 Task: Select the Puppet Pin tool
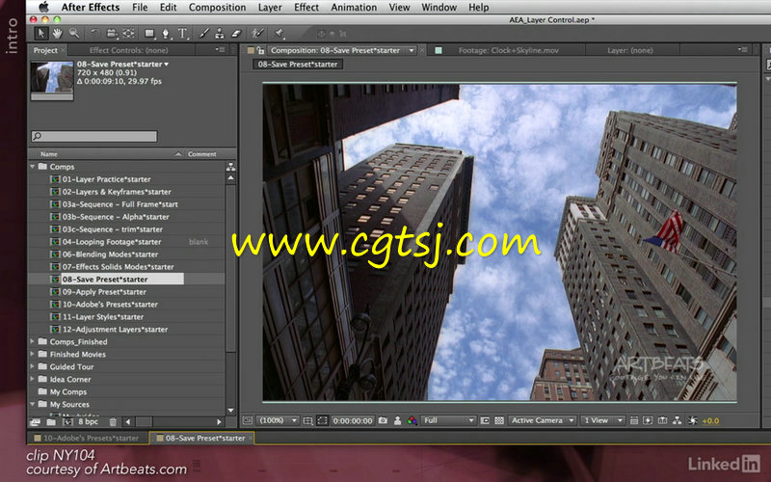pyautogui.click(x=279, y=34)
